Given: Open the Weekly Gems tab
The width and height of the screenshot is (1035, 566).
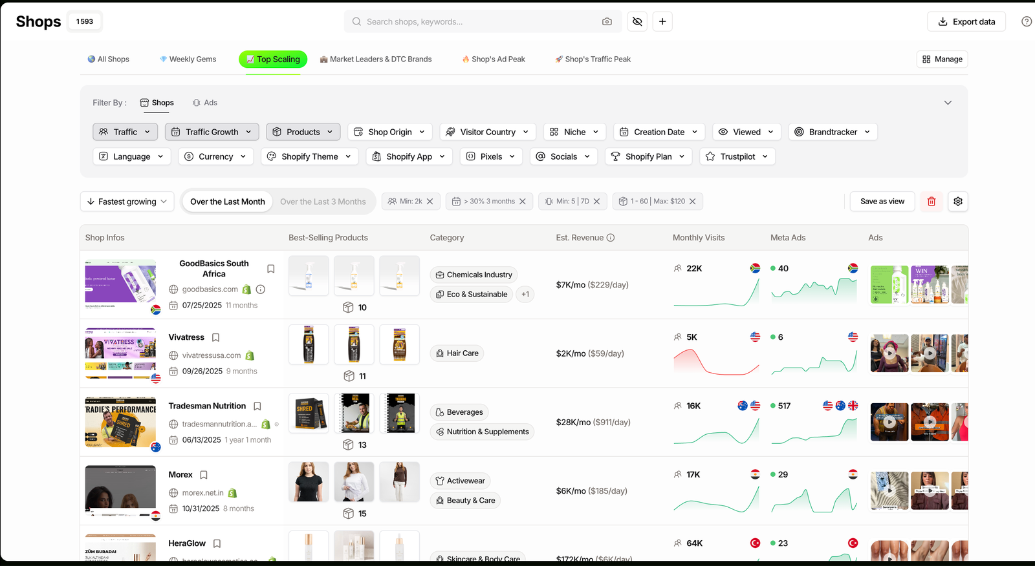Looking at the screenshot, I should click(x=188, y=59).
